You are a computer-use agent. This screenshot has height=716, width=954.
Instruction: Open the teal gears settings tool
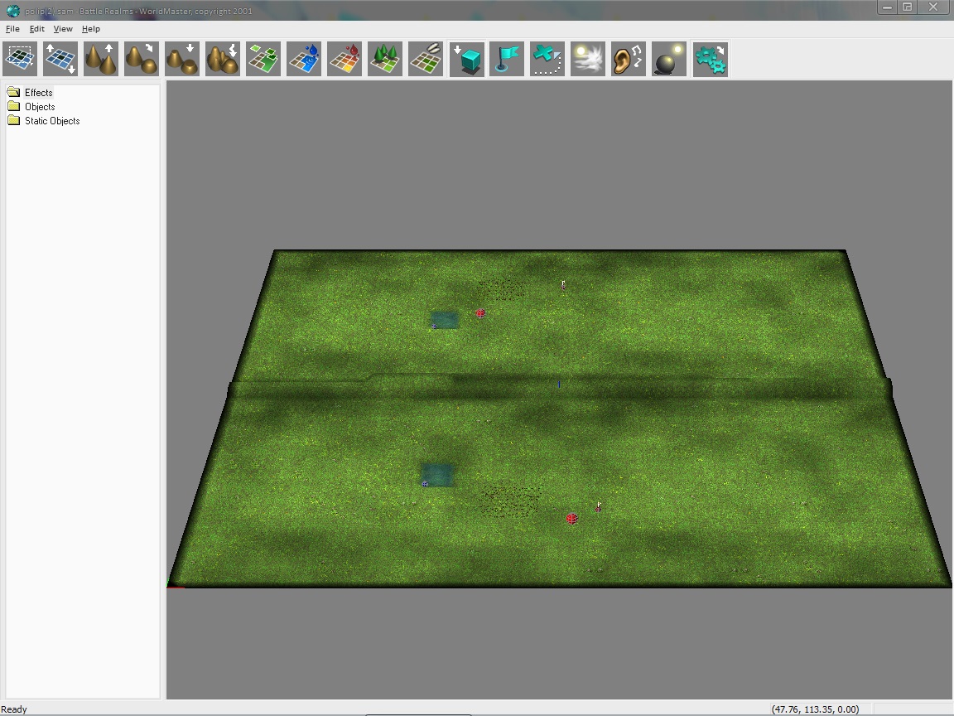(710, 59)
